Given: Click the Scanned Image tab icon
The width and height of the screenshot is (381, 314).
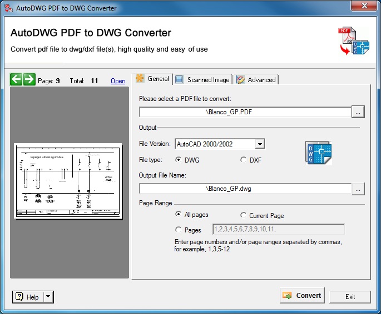Looking at the screenshot, I should point(179,79).
